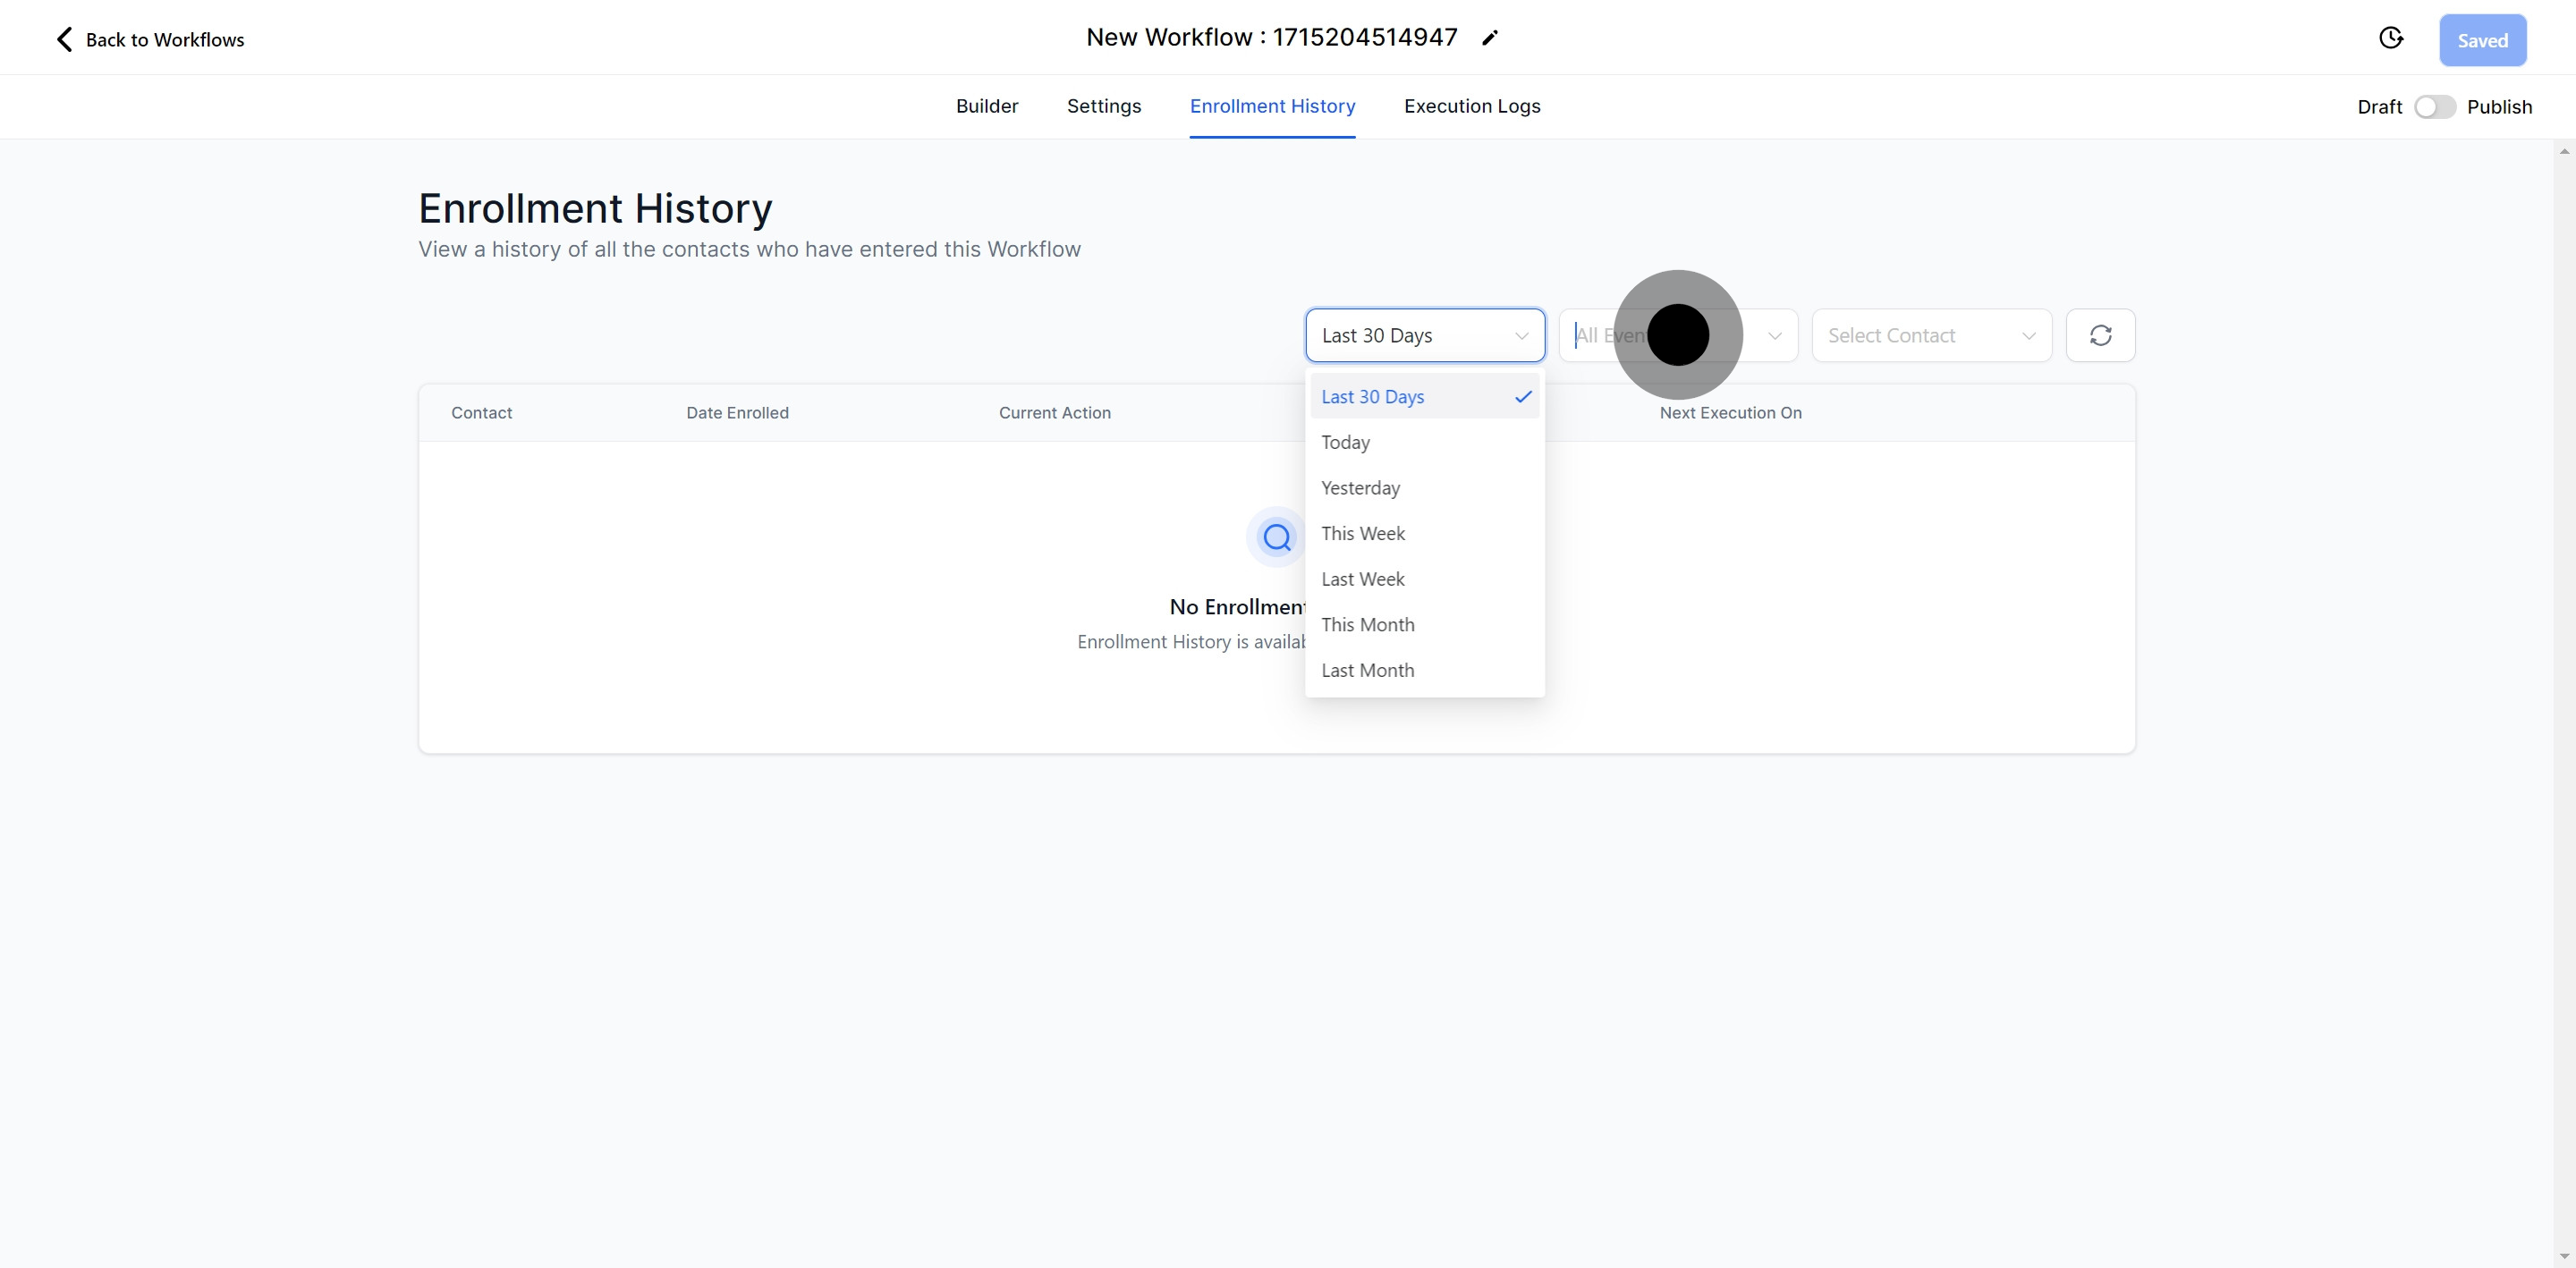Toggle the Draft/Publish switch
2576x1268 pixels.
pos(2434,107)
